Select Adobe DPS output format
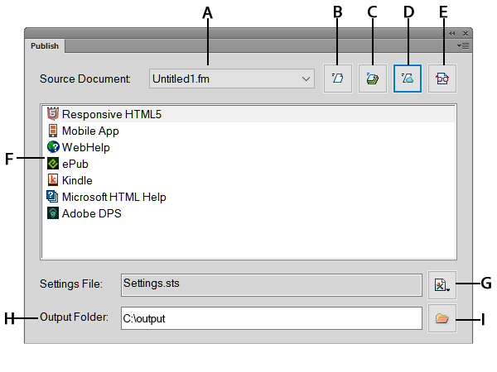 92,213
